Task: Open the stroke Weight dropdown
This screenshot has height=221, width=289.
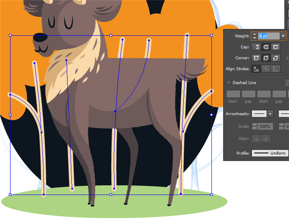Action: 283,36
